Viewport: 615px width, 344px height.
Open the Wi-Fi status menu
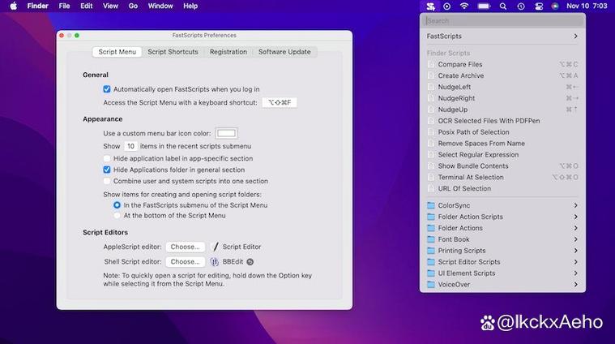464,6
